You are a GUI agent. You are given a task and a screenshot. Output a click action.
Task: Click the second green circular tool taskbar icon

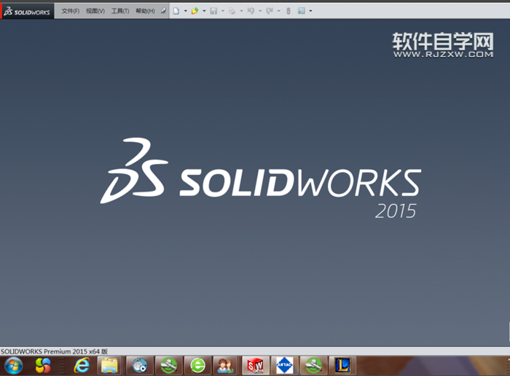pos(313,366)
